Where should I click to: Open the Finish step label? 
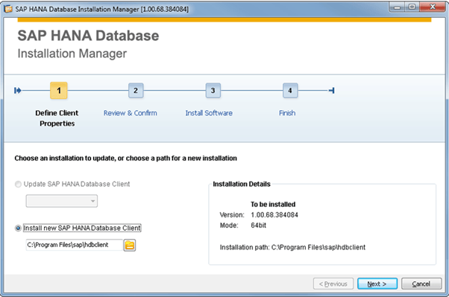point(287,113)
